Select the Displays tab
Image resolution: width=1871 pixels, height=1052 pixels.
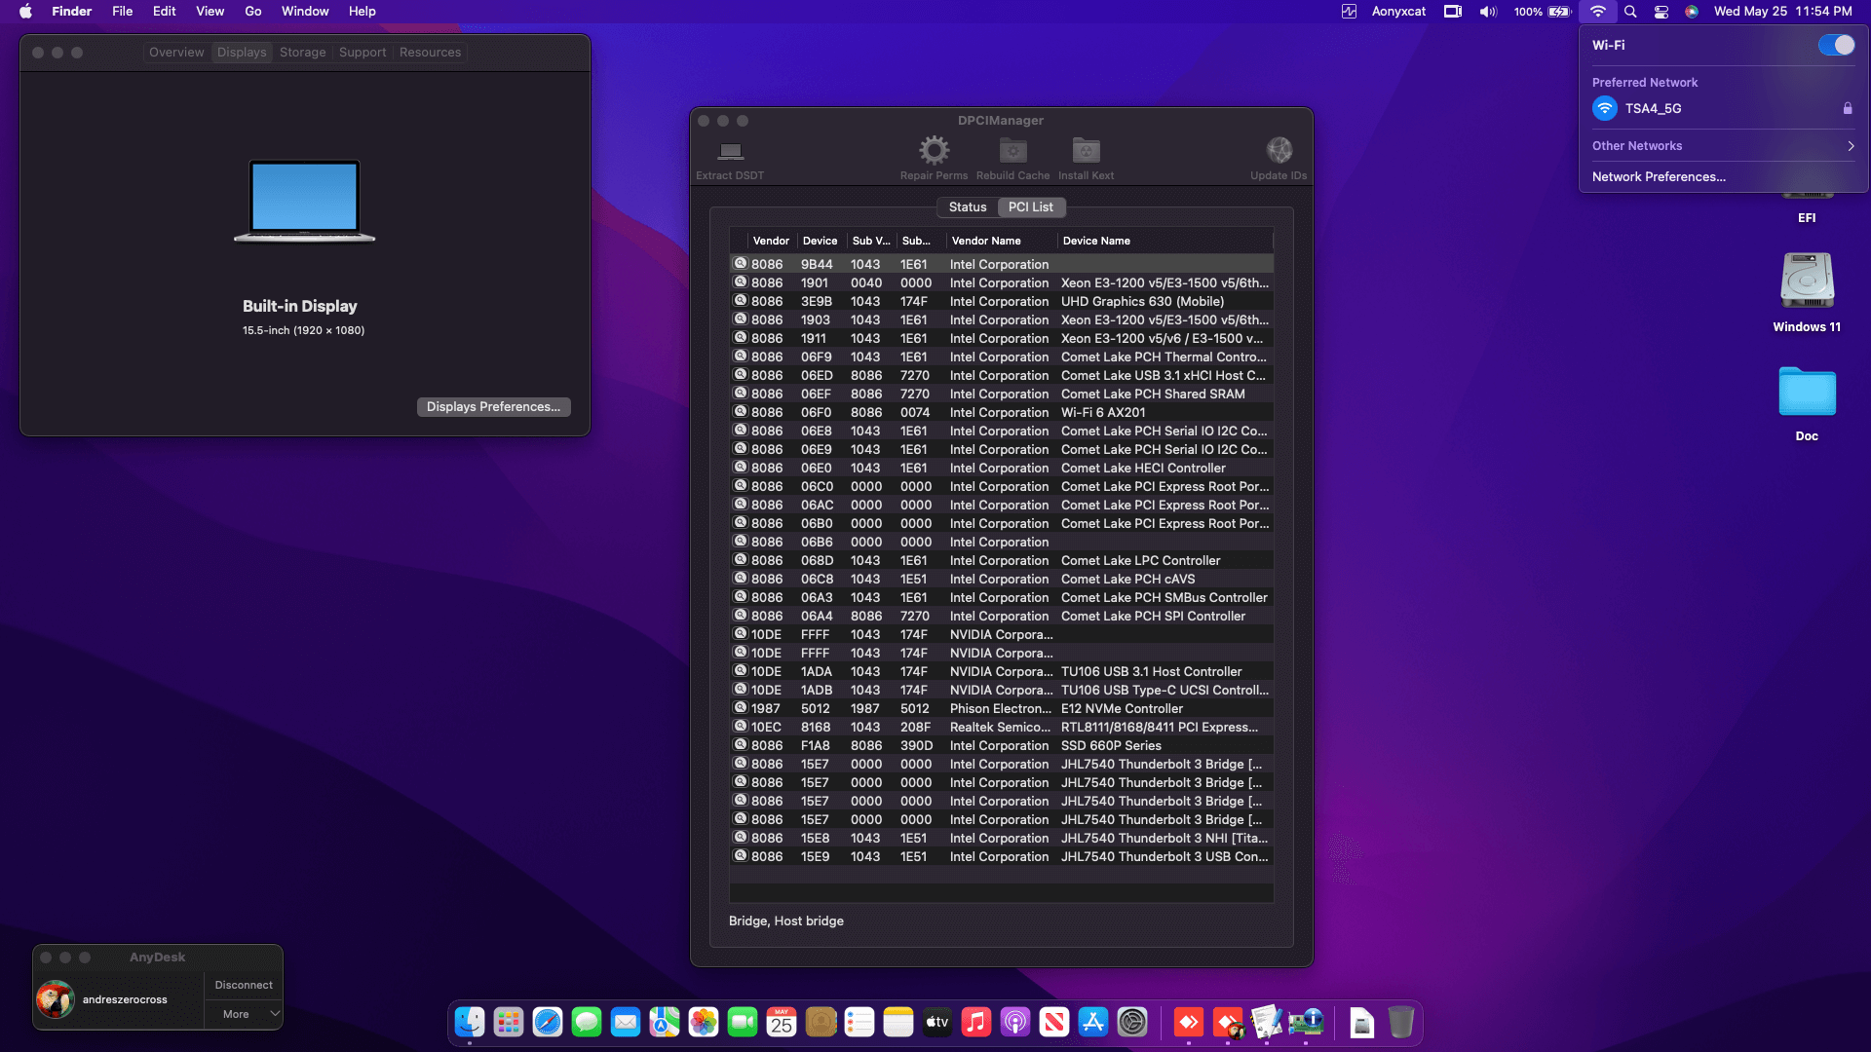242,53
